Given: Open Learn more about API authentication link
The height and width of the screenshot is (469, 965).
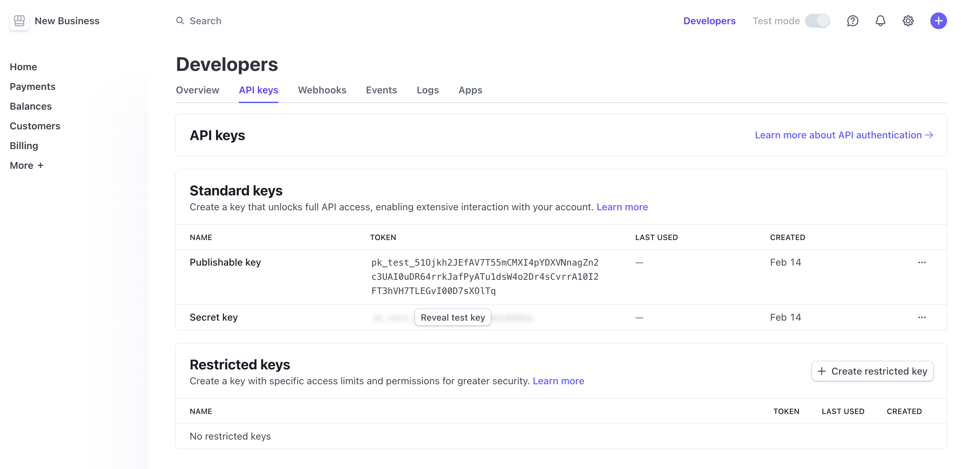Looking at the screenshot, I should coord(844,135).
